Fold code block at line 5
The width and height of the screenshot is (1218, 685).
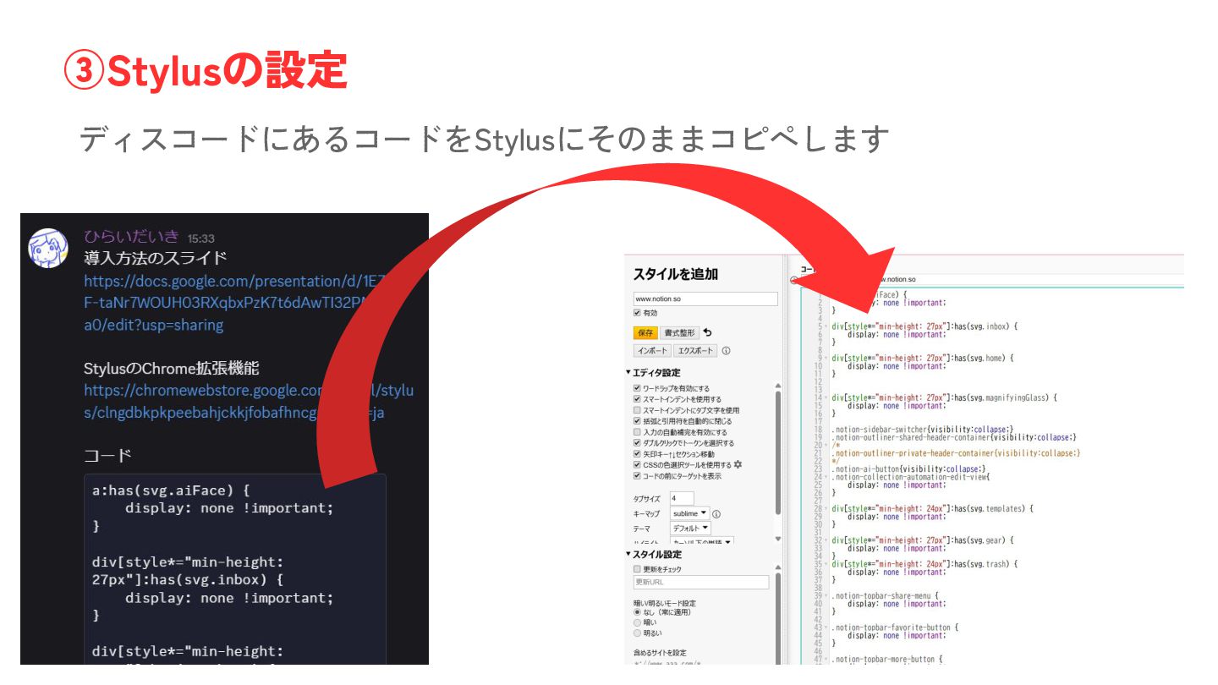pyautogui.click(x=827, y=326)
